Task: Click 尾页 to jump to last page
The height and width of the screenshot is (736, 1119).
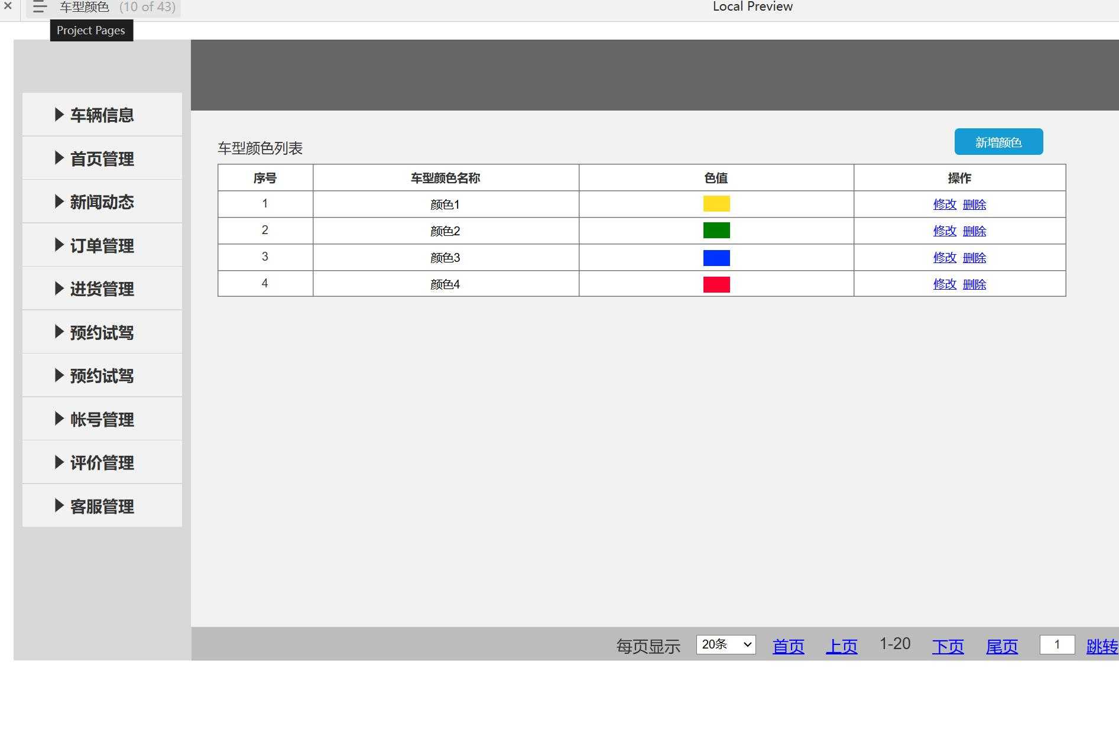Action: (x=1001, y=646)
